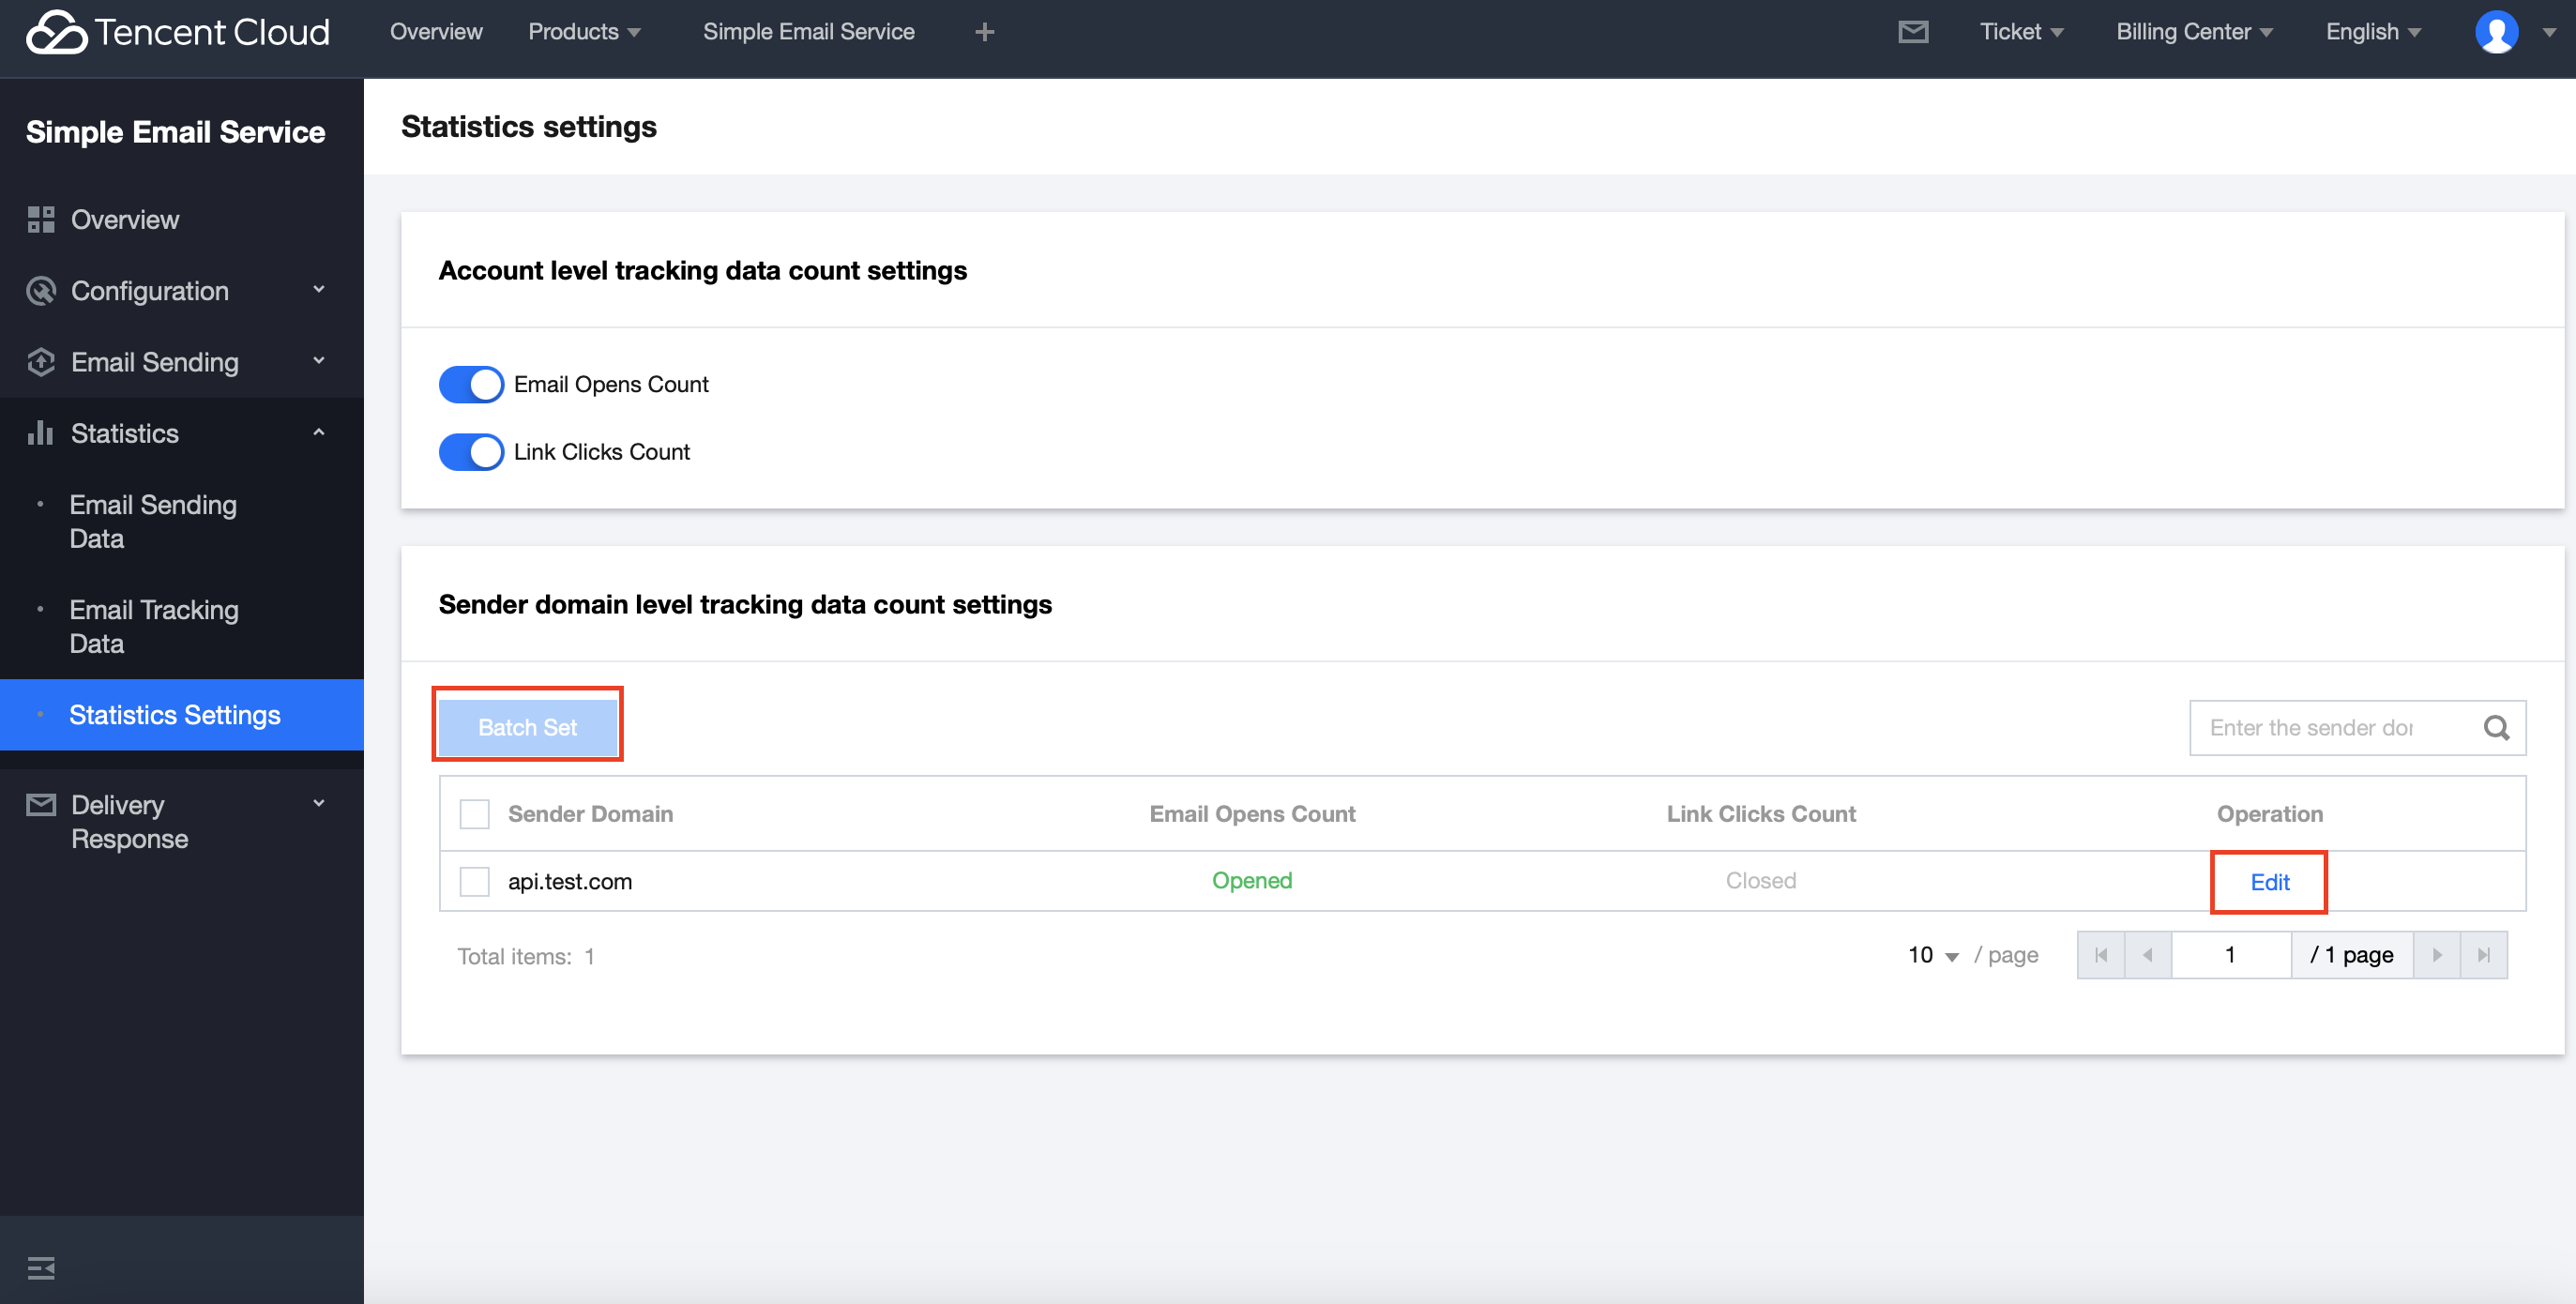Open the items per page dropdown
The height and width of the screenshot is (1304, 2576).
coord(1932,955)
